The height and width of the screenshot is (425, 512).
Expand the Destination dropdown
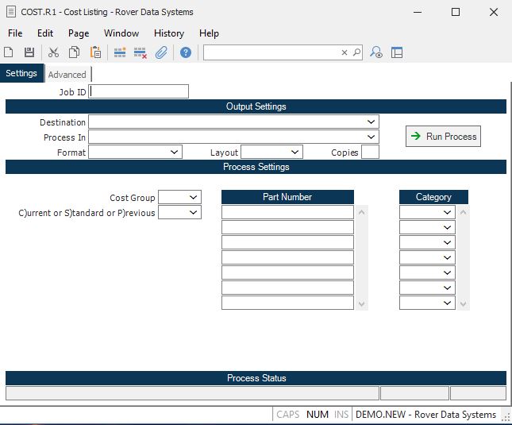(x=371, y=122)
